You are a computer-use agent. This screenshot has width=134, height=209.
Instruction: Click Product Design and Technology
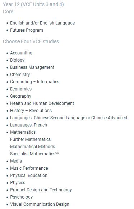coord(41,190)
